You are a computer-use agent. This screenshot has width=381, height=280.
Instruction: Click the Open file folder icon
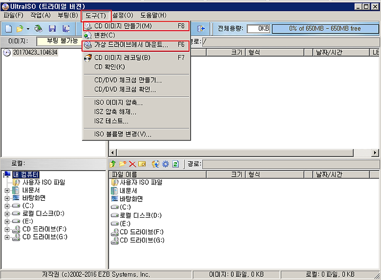tap(20, 29)
